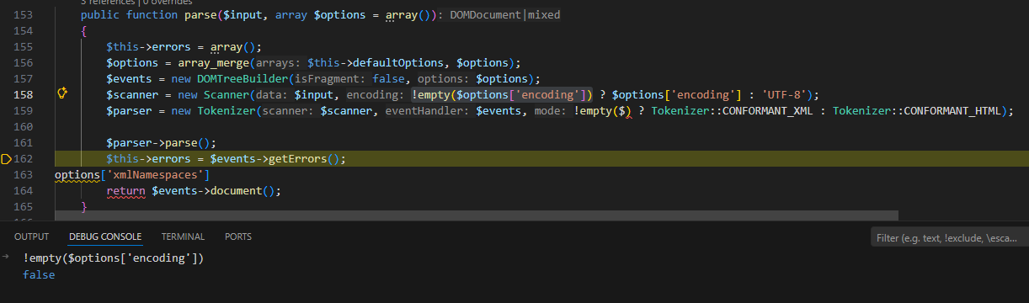Click the '!empty($)' expression on line 159

603,110
